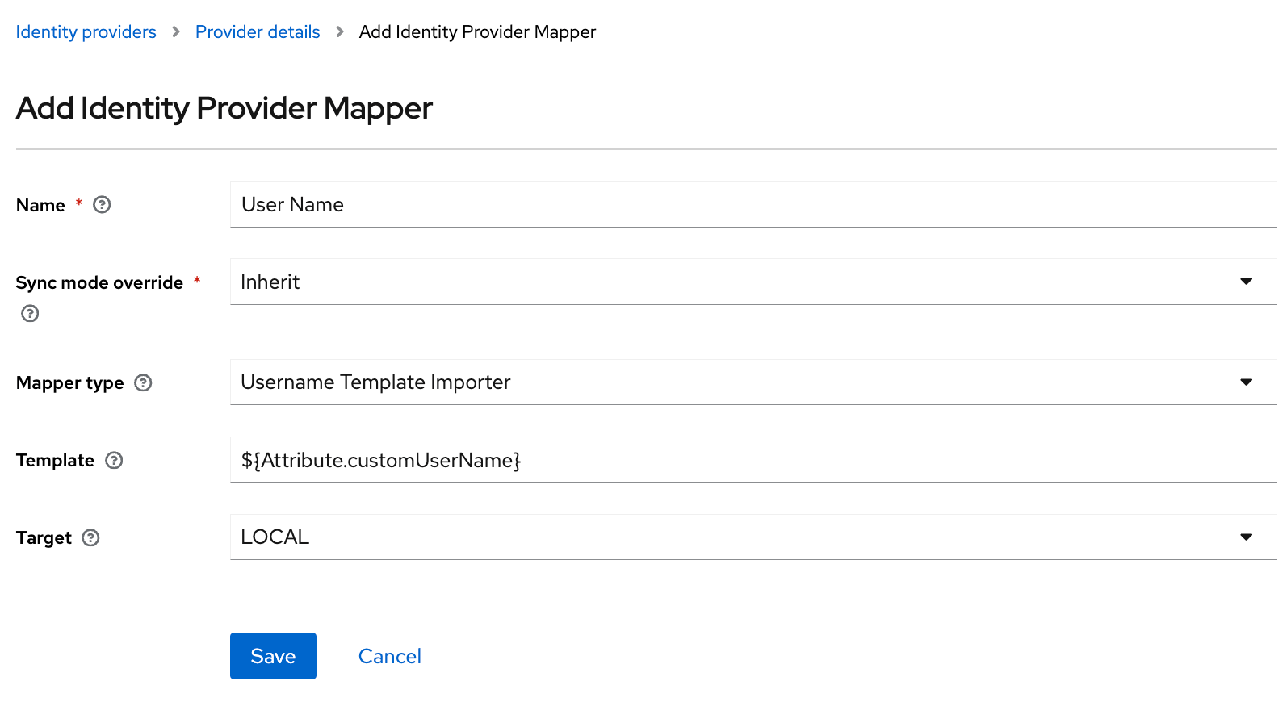Click the Template label text

pos(55,460)
